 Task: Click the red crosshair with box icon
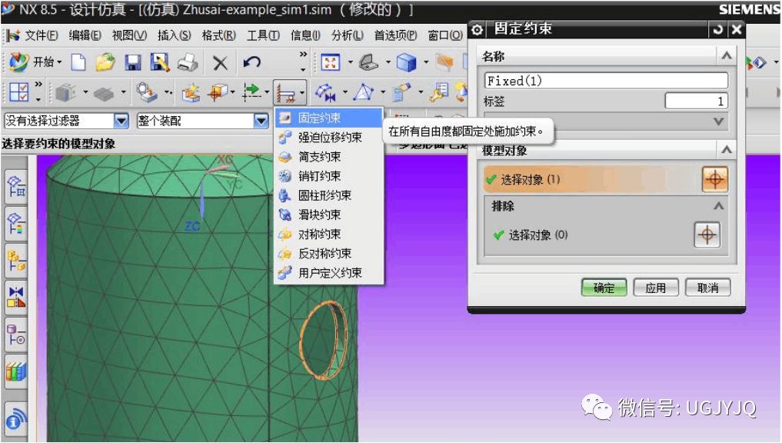(217, 92)
